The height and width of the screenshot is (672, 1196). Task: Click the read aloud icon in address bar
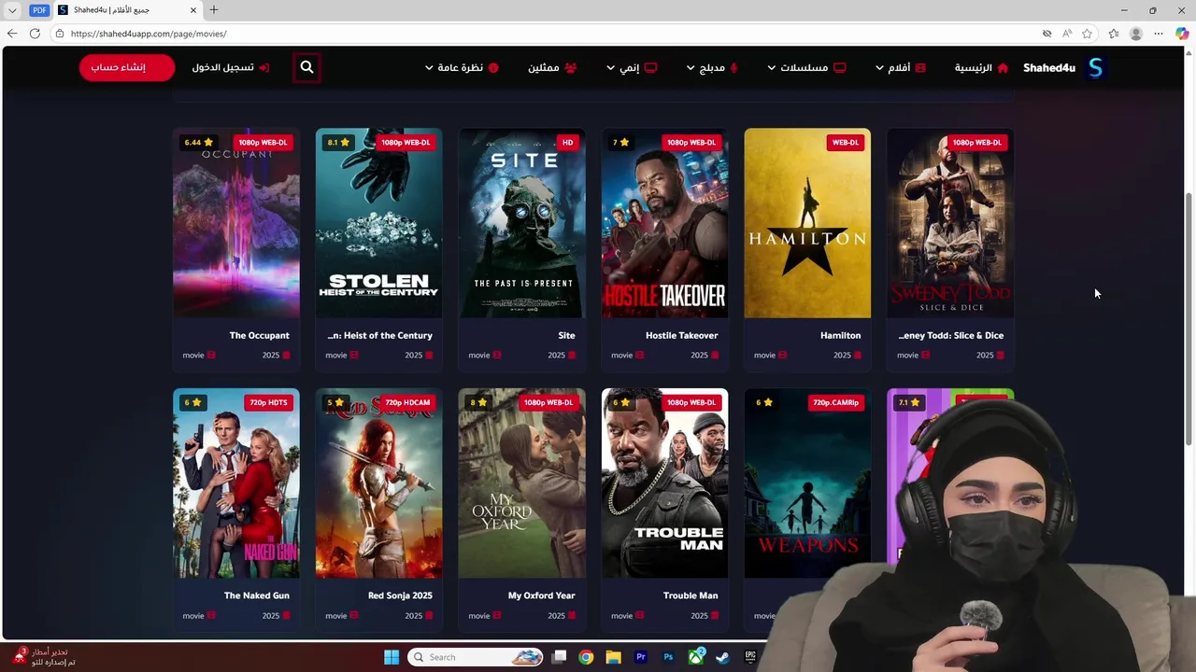[1067, 34]
